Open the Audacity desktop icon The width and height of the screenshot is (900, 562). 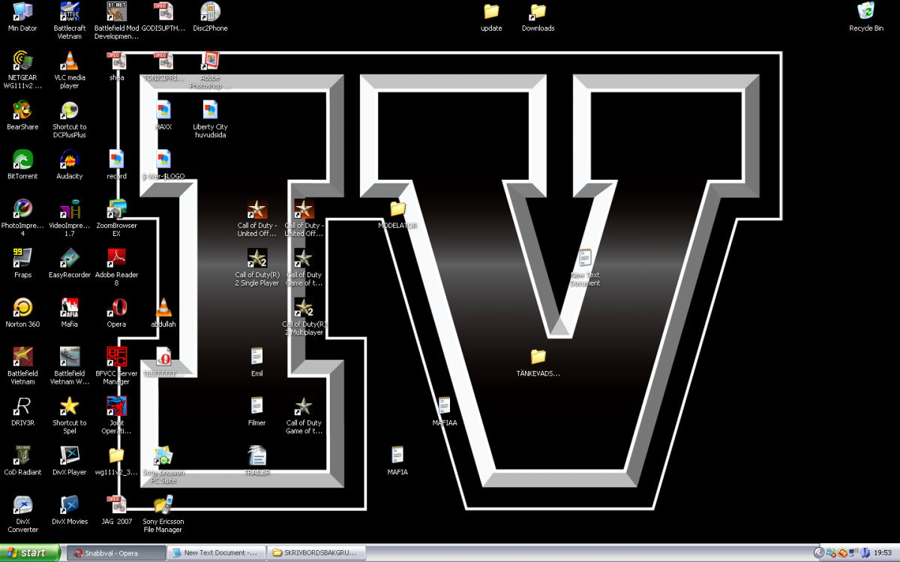[x=69, y=160]
